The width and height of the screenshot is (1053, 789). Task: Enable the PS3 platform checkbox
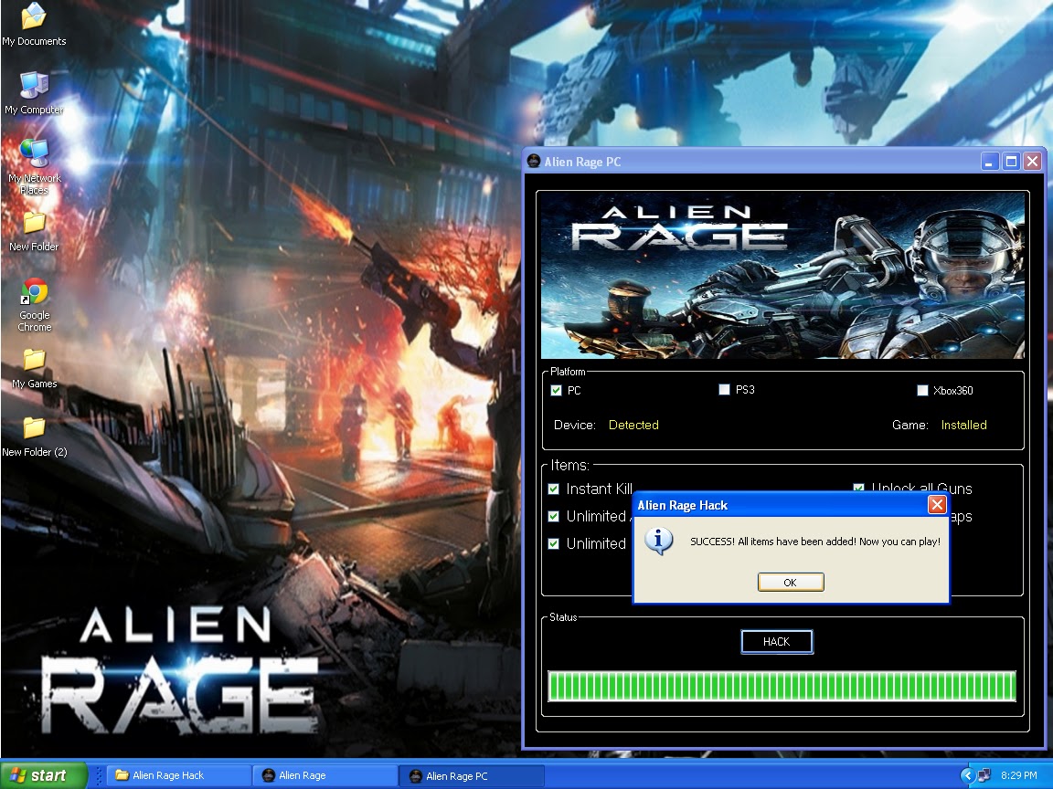coord(724,390)
